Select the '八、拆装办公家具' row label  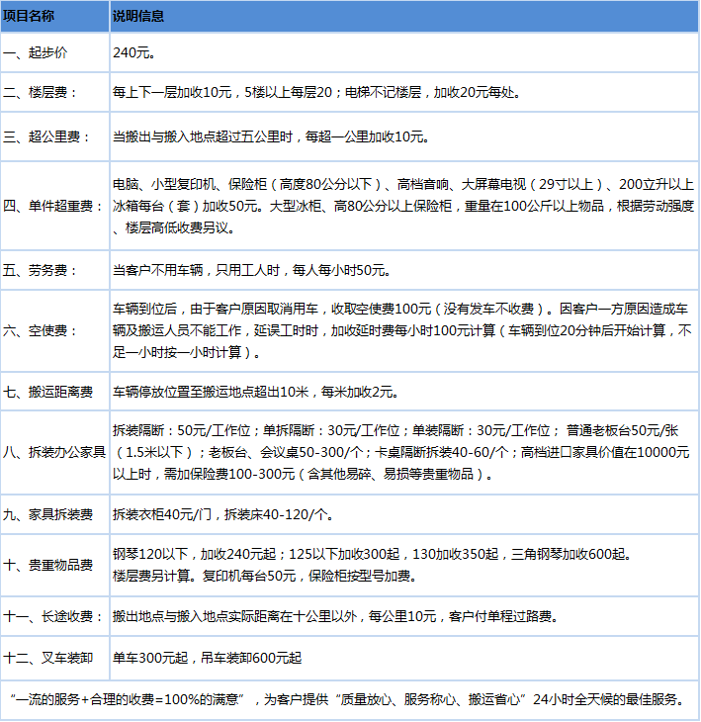pyautogui.click(x=54, y=452)
